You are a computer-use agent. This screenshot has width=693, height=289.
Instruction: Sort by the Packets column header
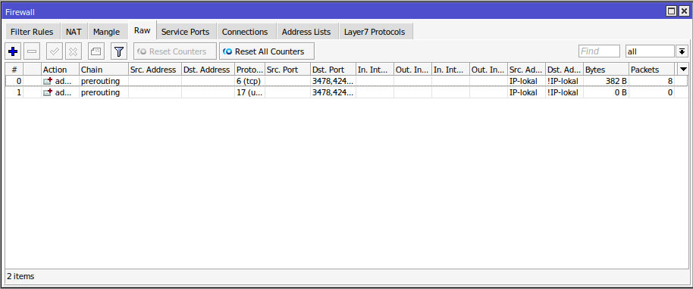651,70
